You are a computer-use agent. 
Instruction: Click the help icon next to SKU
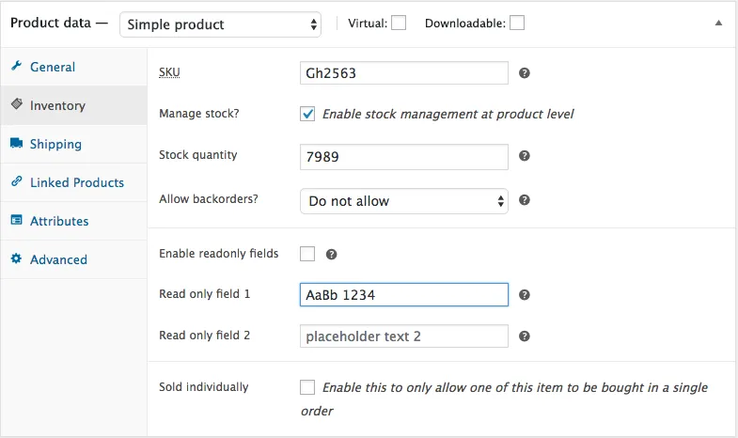pyautogui.click(x=525, y=72)
